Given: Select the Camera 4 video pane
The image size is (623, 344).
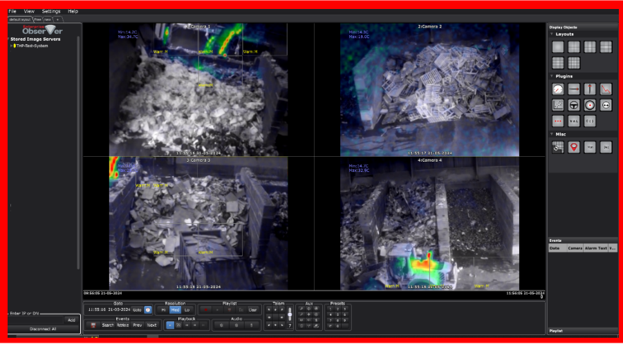Looking at the screenshot, I should tap(429, 223).
